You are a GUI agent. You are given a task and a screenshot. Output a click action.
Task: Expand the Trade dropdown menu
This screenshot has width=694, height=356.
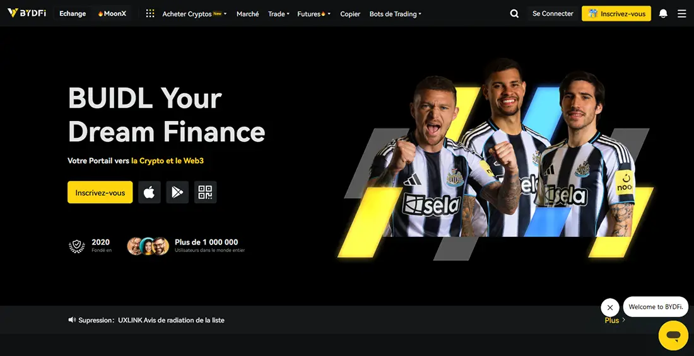[279, 14]
